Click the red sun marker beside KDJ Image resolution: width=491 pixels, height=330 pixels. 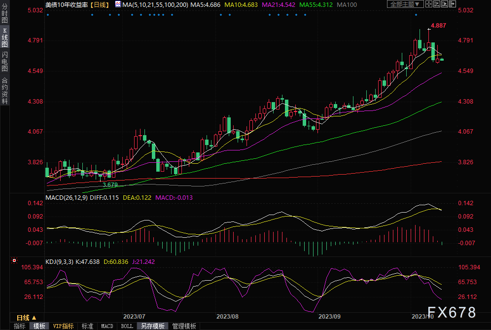pyautogui.click(x=14, y=260)
